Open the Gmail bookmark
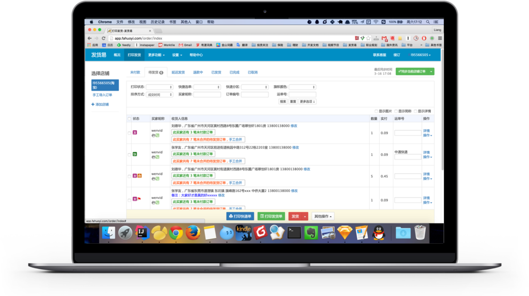 (x=185, y=45)
